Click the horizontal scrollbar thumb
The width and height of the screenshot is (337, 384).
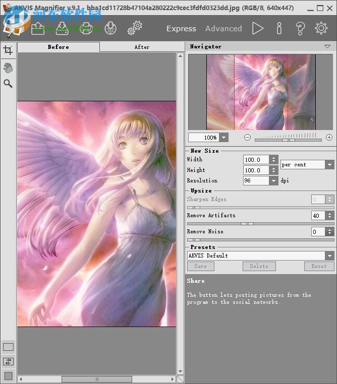(97, 379)
